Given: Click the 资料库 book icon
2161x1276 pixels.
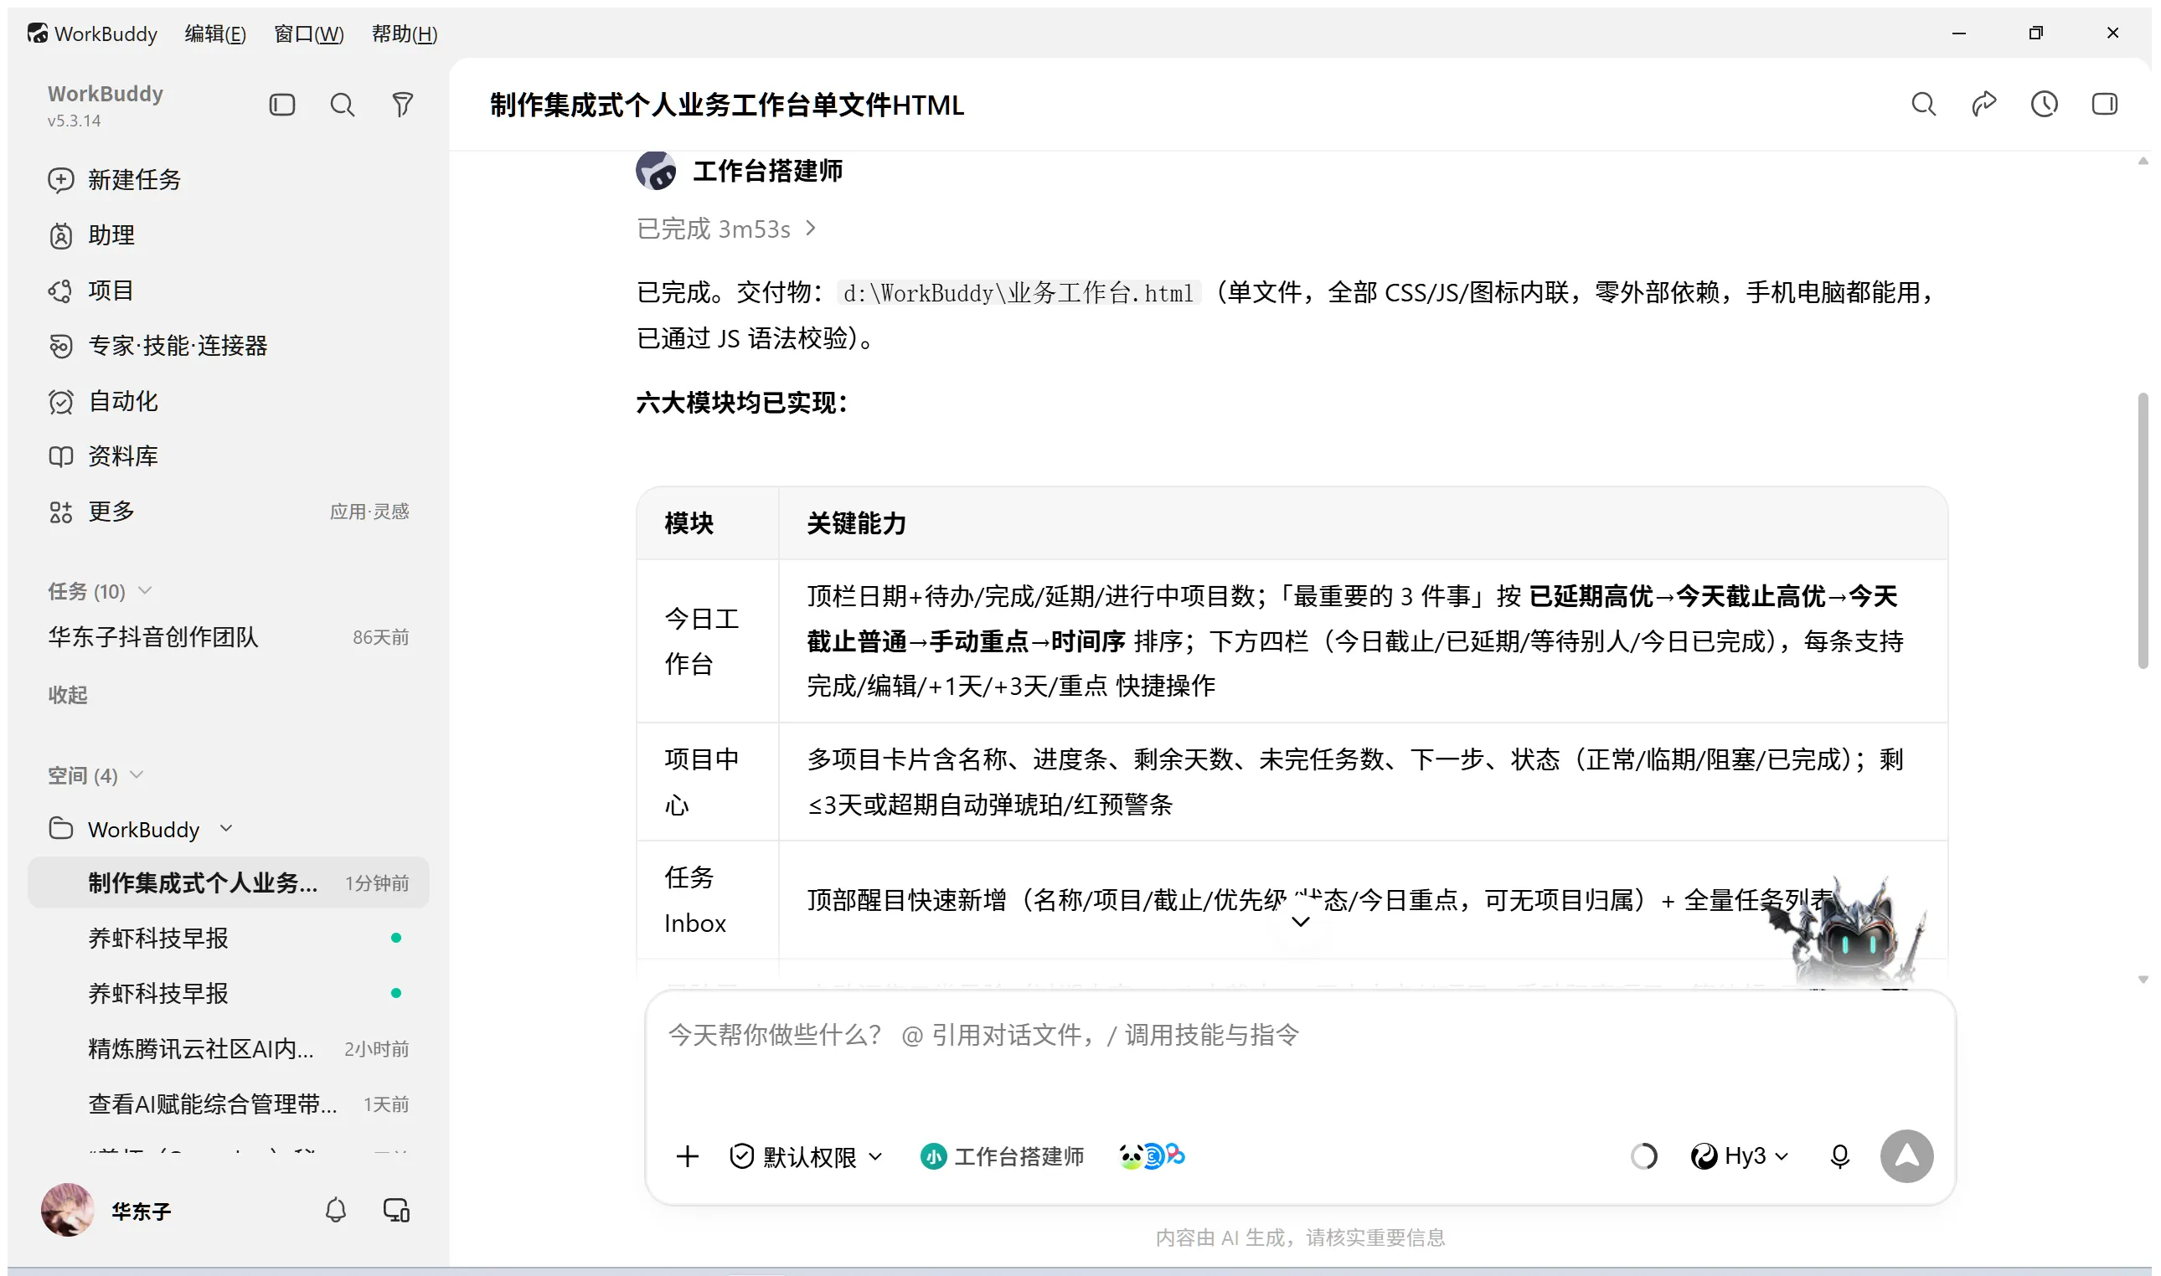Looking at the screenshot, I should [x=61, y=455].
